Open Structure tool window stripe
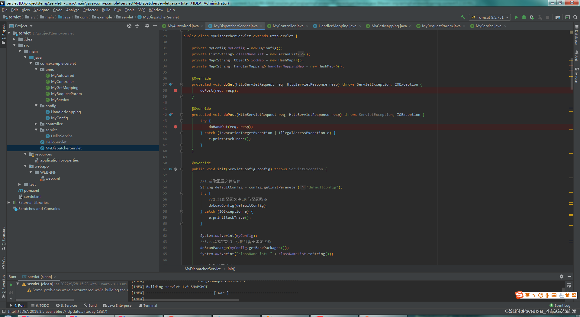Image resolution: width=580 pixels, height=317 pixels. (4, 238)
